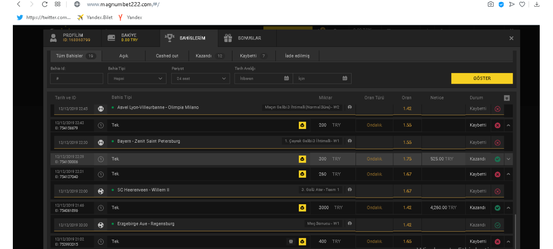Image resolution: width=553 pixels, height=249 pixels.
Task: Expand the 300 TRY bet row chevron
Action: (x=508, y=159)
